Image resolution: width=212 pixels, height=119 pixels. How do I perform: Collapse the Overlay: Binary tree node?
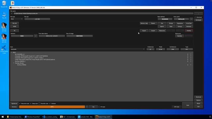(14, 63)
